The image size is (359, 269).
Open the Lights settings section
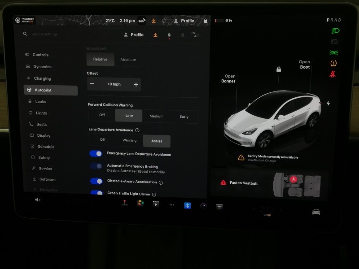(x=38, y=113)
